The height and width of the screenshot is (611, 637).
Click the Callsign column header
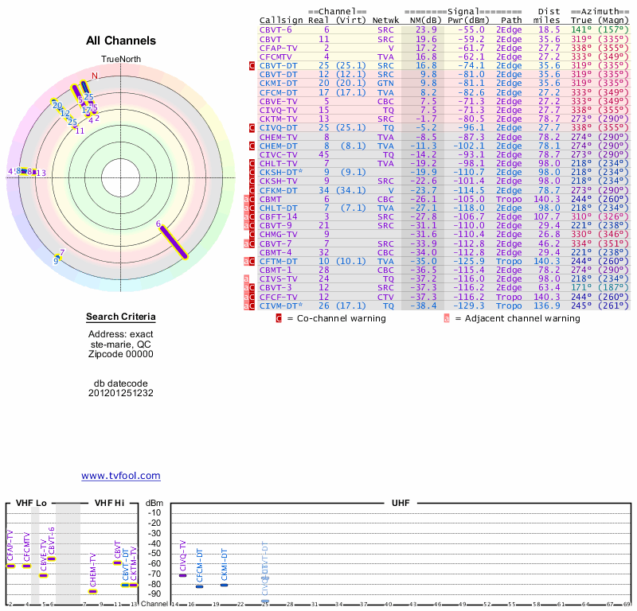282,20
